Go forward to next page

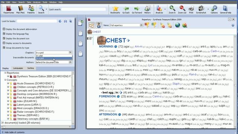(137, 9)
